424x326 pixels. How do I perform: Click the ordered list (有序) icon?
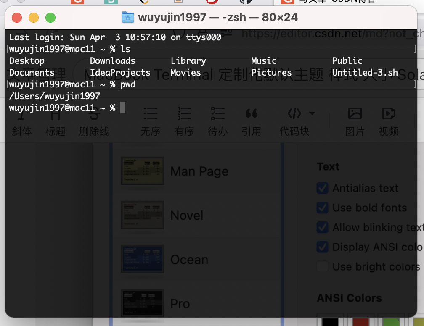184,113
